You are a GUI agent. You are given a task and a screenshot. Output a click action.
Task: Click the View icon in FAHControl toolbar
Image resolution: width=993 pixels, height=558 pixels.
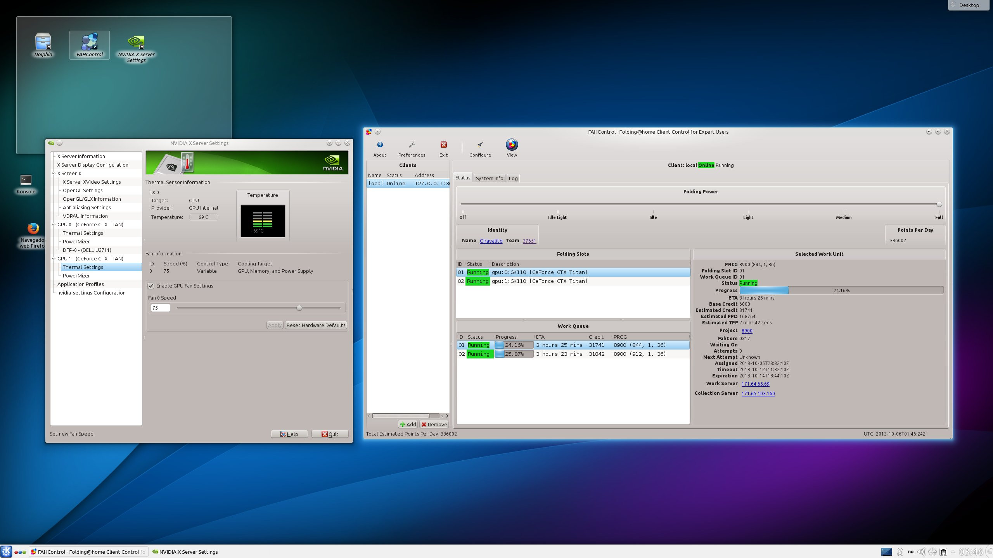click(512, 148)
